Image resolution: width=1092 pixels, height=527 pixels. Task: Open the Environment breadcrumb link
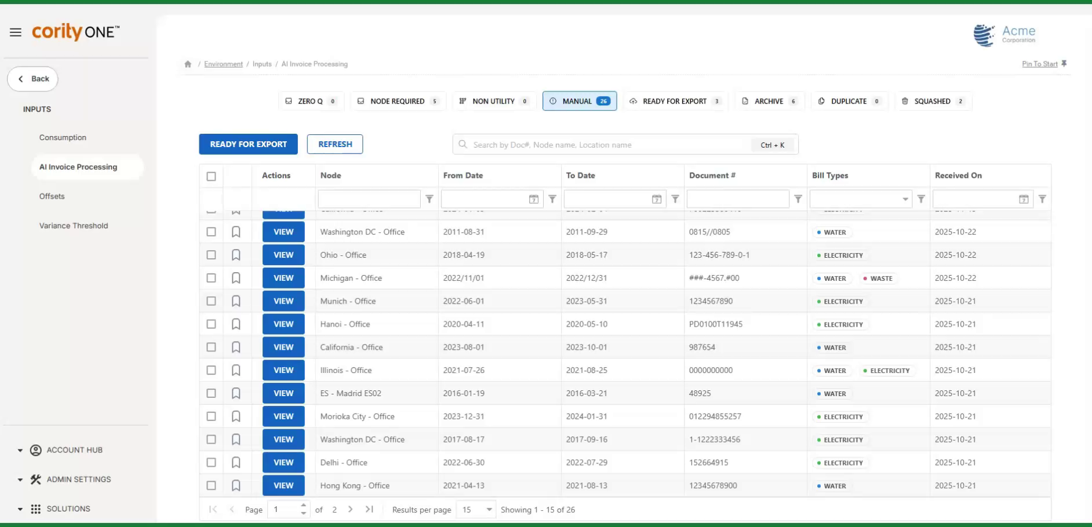pyautogui.click(x=223, y=64)
